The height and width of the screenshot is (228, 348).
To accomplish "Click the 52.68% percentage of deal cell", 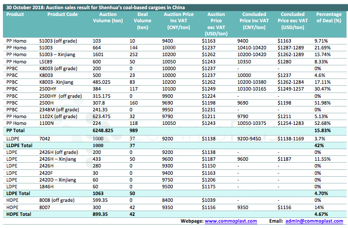I will coord(323,123).
